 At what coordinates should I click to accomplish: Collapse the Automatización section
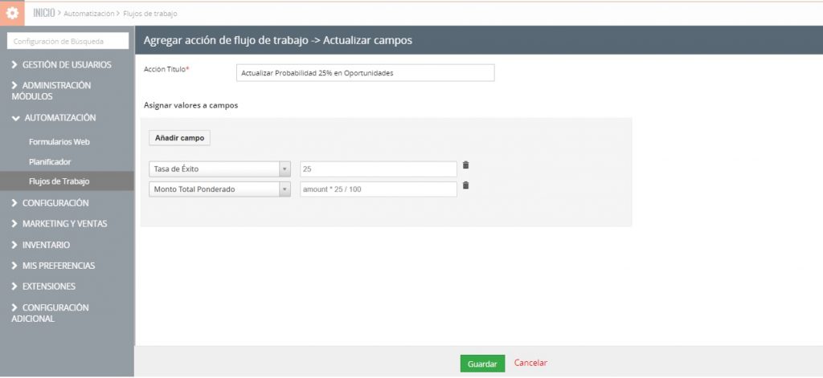[59, 118]
